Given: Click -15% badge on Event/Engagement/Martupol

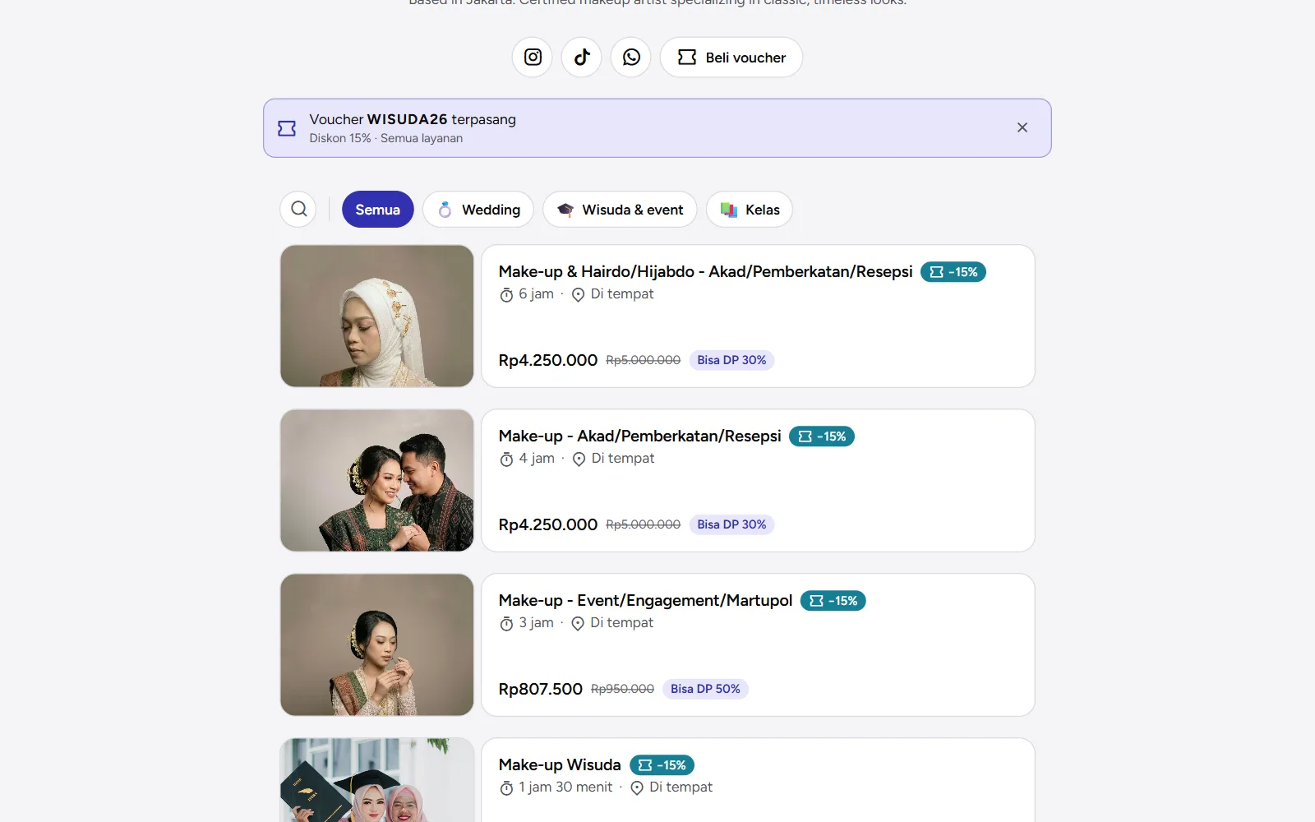Looking at the screenshot, I should (833, 601).
